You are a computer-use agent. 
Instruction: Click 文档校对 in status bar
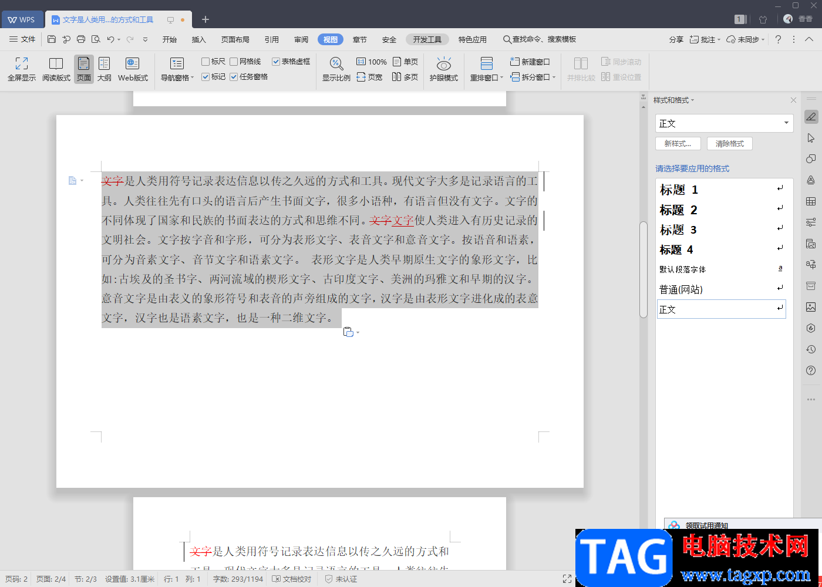pyautogui.click(x=292, y=579)
